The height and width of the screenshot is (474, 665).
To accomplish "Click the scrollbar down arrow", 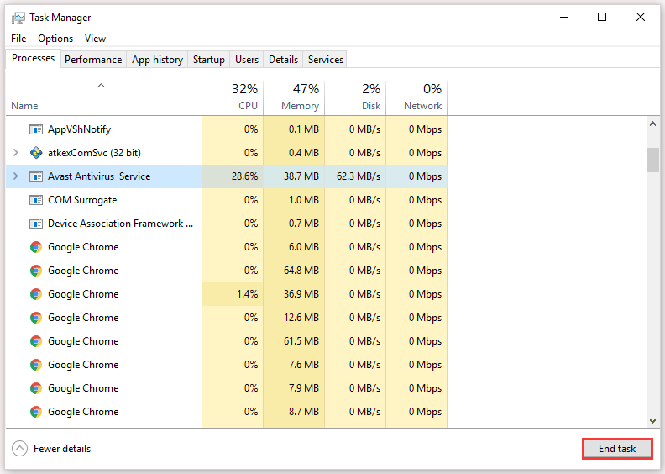I will click(652, 421).
